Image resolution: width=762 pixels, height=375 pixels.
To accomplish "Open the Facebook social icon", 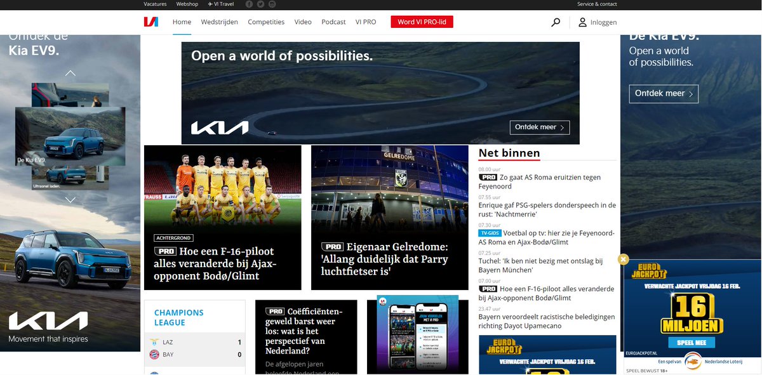I will [249, 4].
